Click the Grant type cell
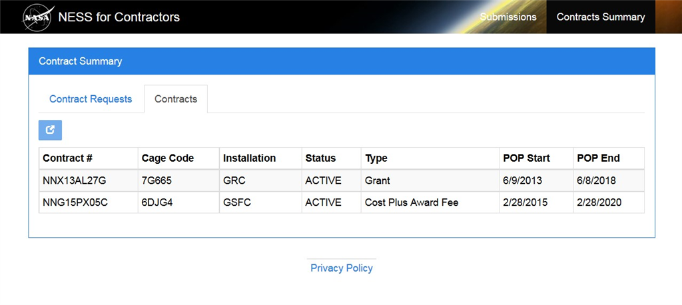The width and height of the screenshot is (682, 305). [x=378, y=180]
